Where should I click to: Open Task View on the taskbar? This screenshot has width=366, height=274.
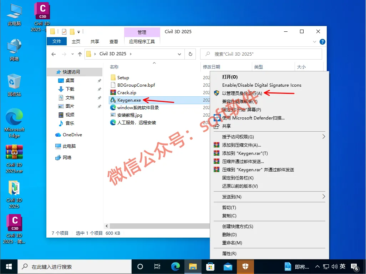click(x=157, y=267)
